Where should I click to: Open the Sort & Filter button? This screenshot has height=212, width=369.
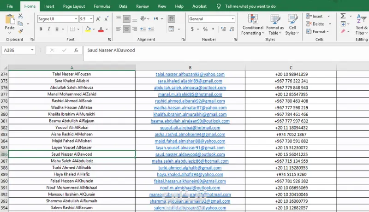361,25
